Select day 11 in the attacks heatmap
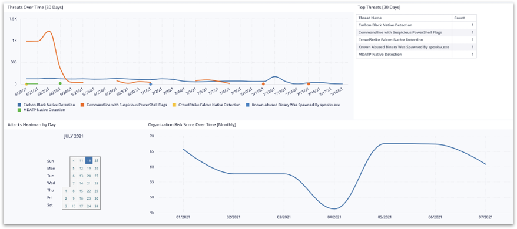517x229 pixels. pyautogui.click(x=81, y=160)
